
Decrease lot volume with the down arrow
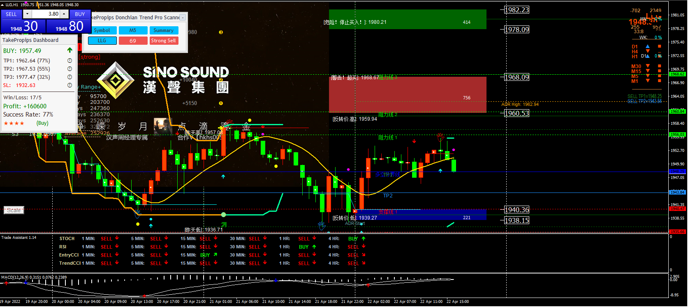27,14
